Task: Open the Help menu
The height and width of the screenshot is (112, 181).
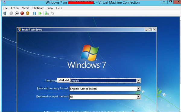Action: [59, 8]
